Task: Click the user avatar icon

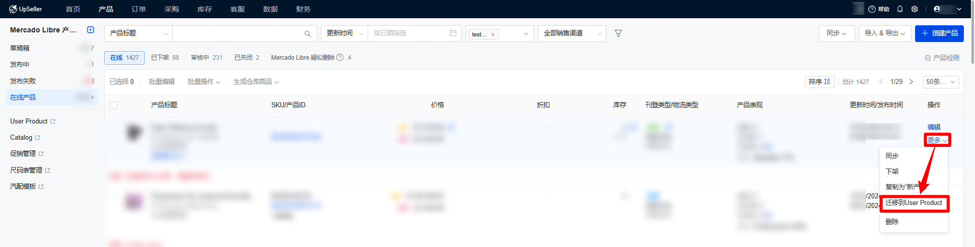Action: pos(937,9)
